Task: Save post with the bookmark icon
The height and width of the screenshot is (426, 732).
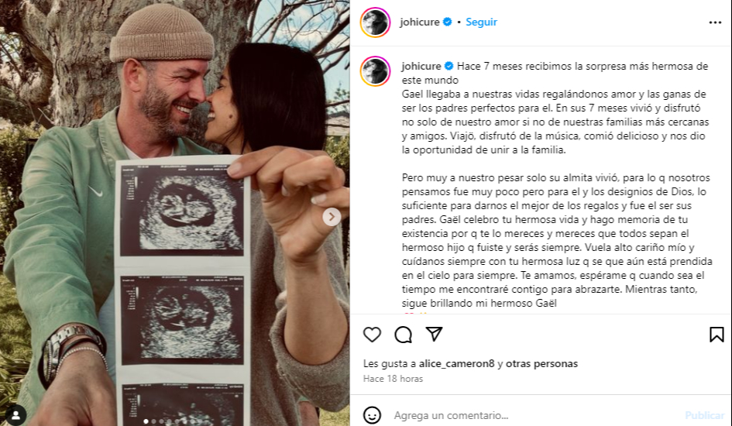Action: (717, 335)
